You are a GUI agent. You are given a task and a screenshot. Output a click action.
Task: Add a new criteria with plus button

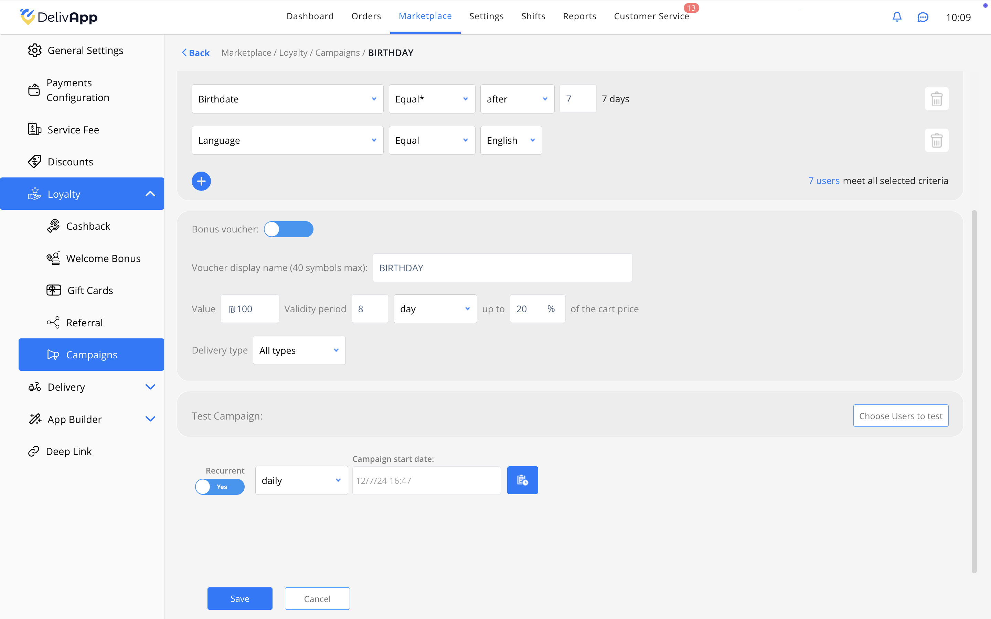(201, 181)
